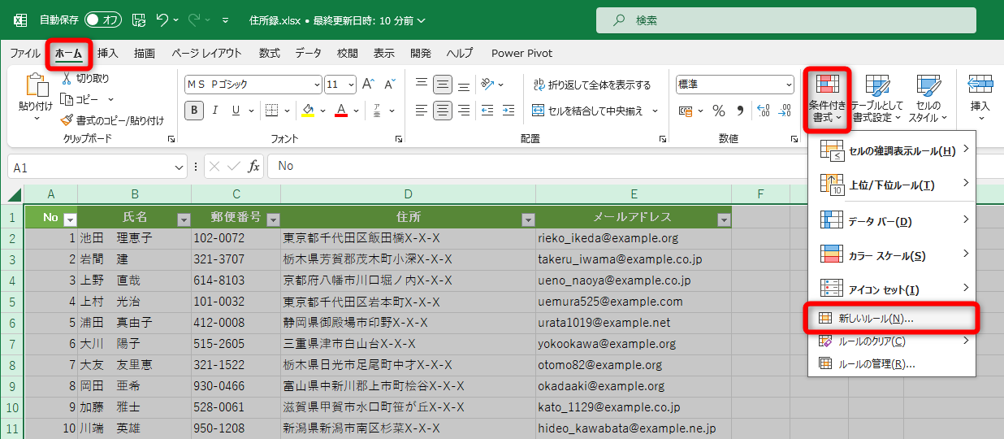Viewport: 1004px width, 439px height.
Task: Click the 貼り付け paste icon
Action: point(37,85)
